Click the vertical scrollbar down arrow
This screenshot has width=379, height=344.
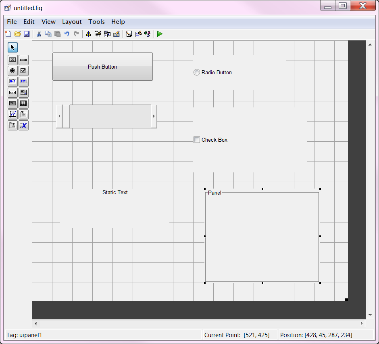click(x=370, y=315)
